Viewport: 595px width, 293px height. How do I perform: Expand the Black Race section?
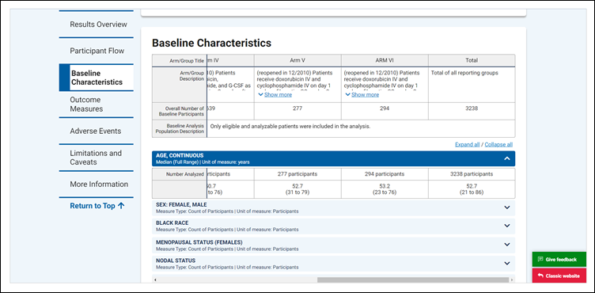coord(334,226)
